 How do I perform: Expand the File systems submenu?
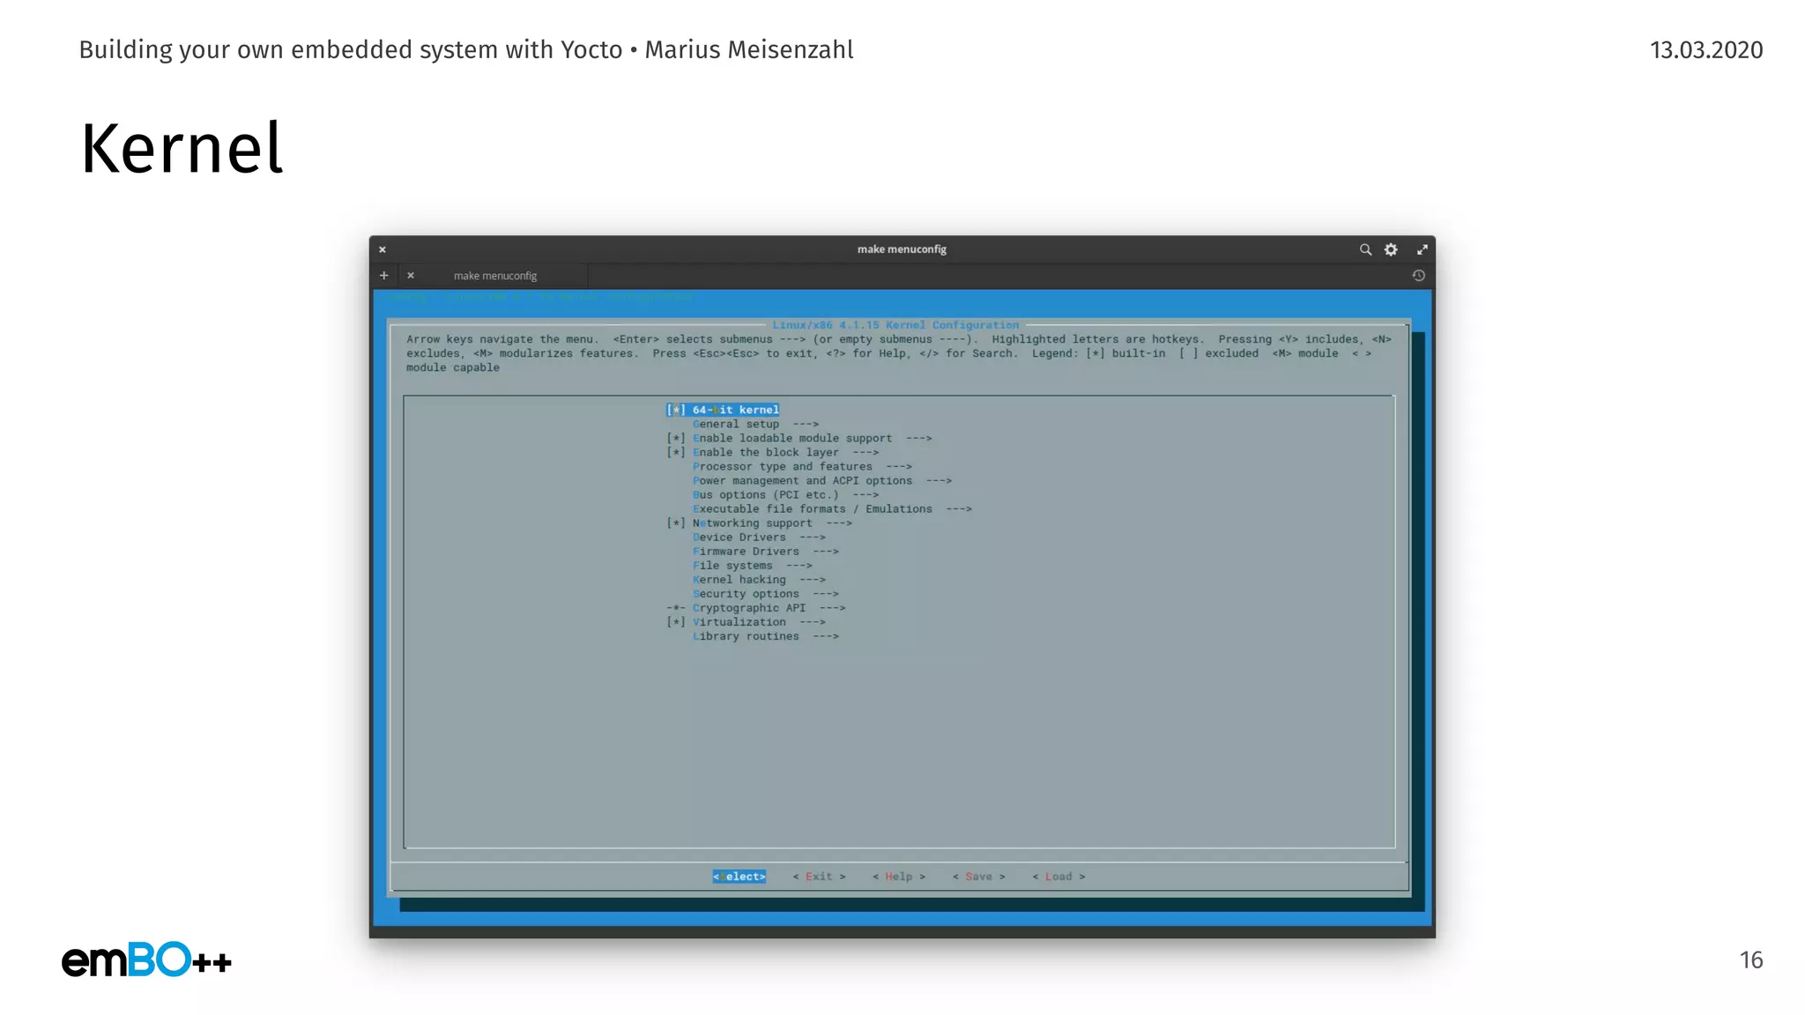click(732, 566)
